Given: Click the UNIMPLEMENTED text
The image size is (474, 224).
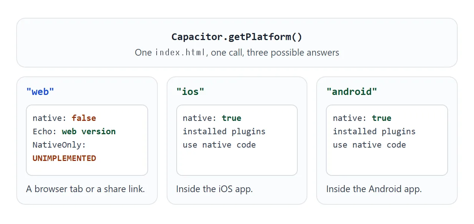Looking at the screenshot, I should tap(64, 158).
